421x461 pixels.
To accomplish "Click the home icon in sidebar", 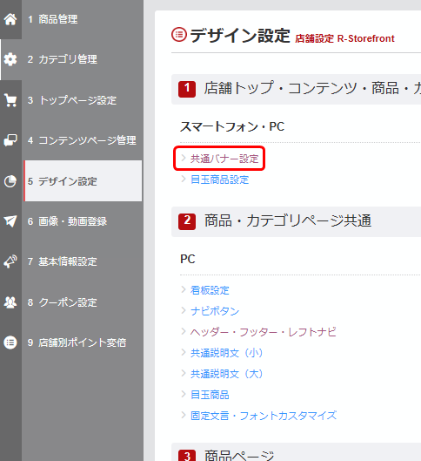I will point(10,19).
